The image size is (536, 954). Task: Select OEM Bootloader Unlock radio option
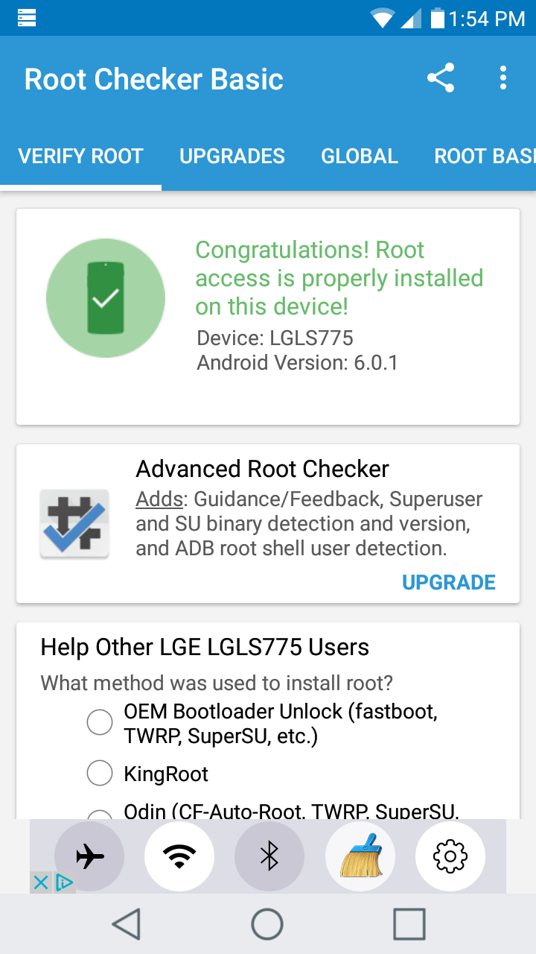click(x=100, y=723)
